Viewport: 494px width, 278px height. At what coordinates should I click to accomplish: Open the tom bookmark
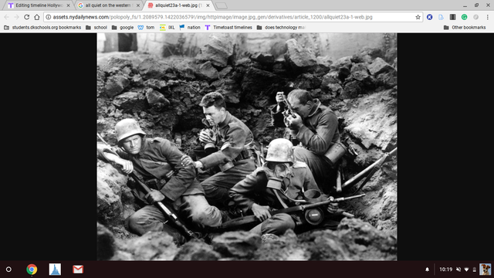point(146,28)
